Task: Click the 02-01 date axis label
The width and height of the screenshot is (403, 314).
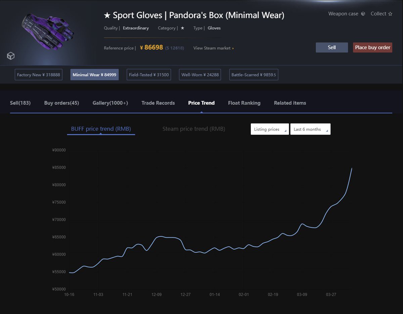Action: click(x=244, y=295)
